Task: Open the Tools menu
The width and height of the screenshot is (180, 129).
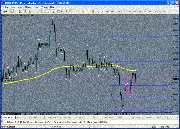Action: click(x=35, y=7)
